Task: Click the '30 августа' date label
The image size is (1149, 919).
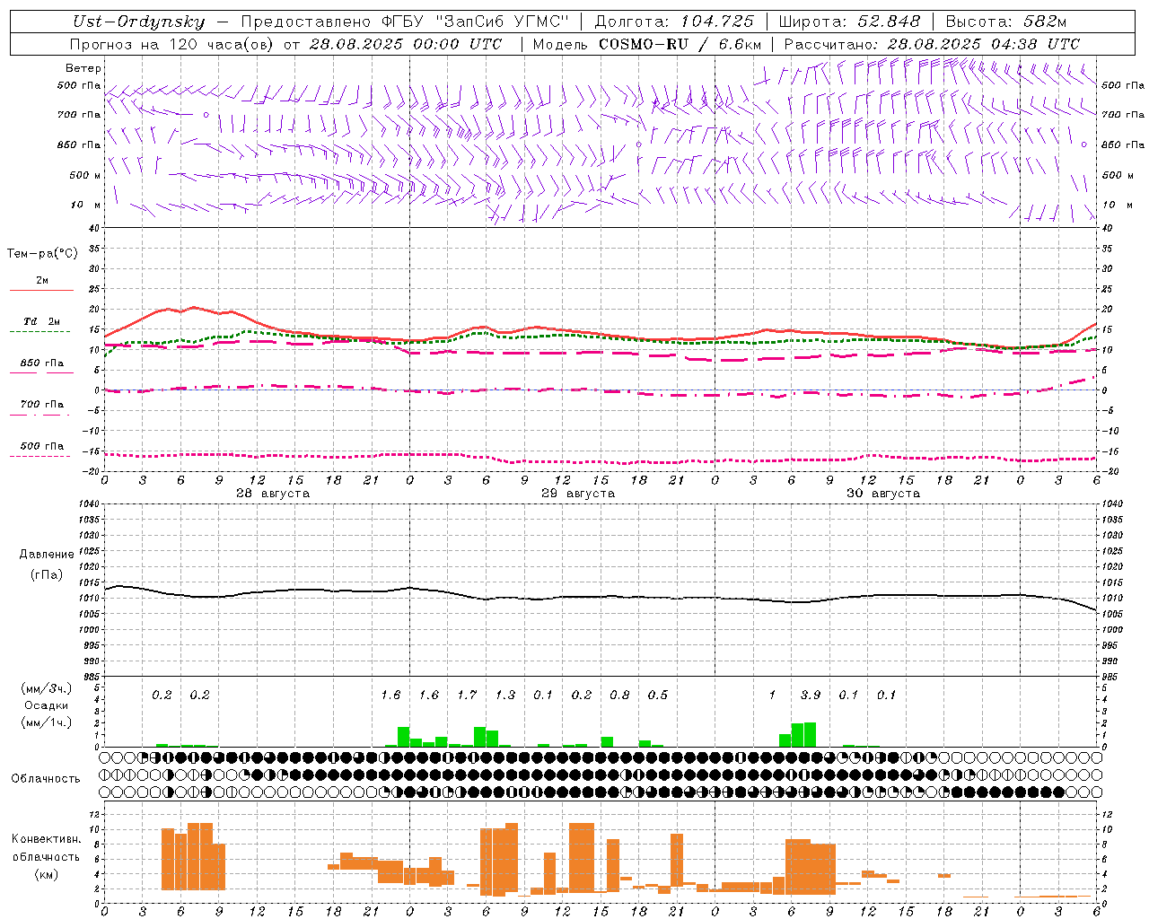Action: [x=883, y=494]
